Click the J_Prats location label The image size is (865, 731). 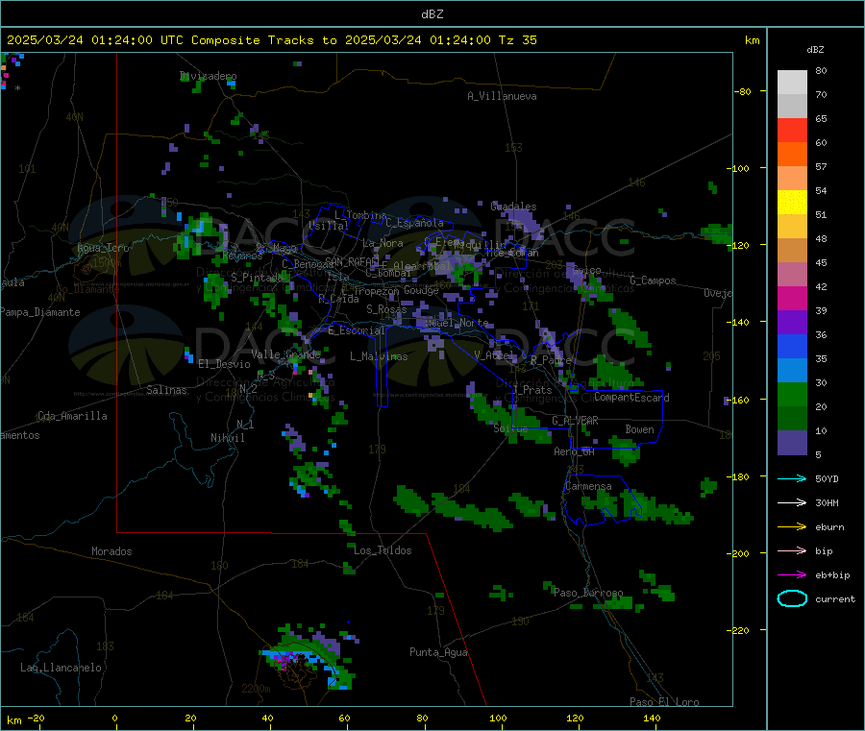click(532, 390)
